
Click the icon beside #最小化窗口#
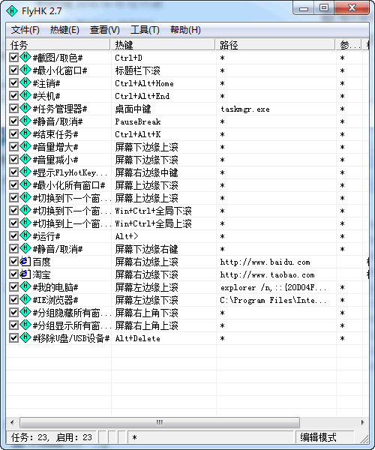click(25, 70)
